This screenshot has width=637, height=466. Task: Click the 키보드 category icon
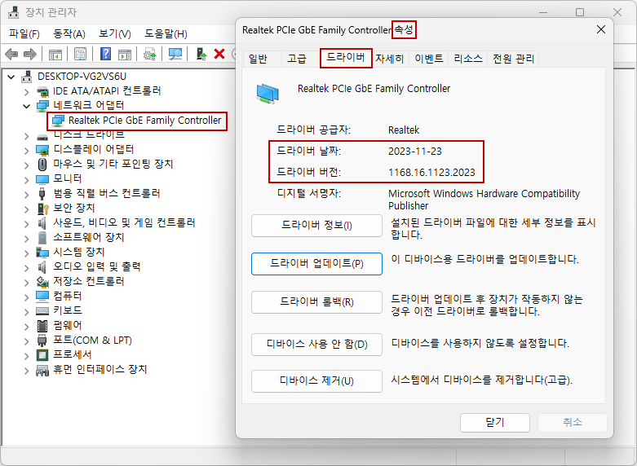pos(42,311)
